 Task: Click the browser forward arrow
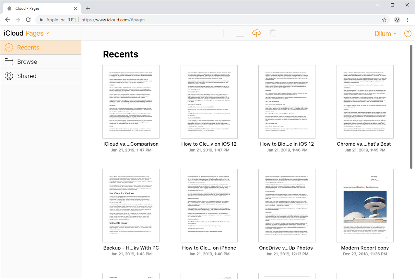click(18, 20)
